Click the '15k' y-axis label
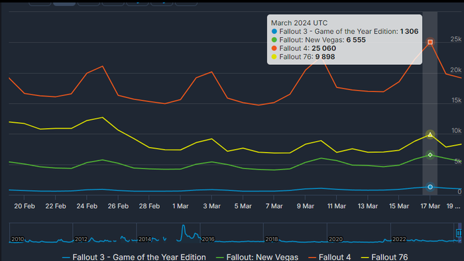The width and height of the screenshot is (464, 261). click(x=456, y=100)
